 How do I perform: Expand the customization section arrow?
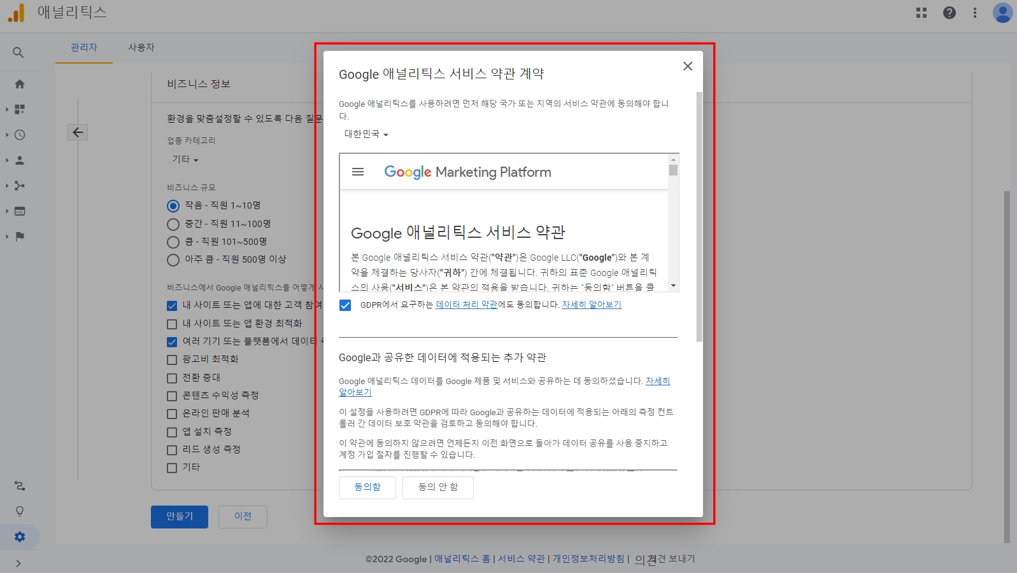click(7, 109)
